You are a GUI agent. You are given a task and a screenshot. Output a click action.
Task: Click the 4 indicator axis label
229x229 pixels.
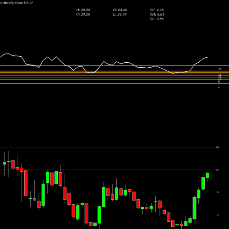(x=219, y=87)
